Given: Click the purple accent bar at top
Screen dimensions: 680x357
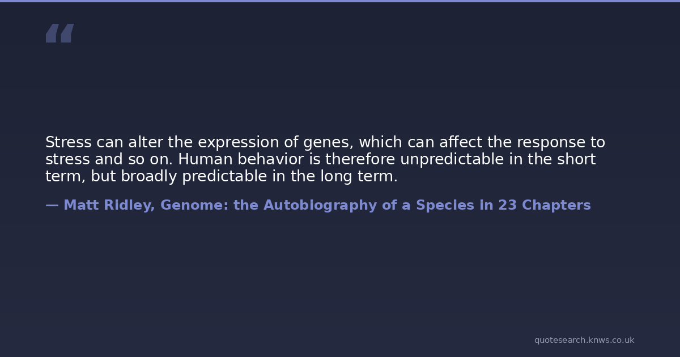Looking at the screenshot, I should coord(340,1).
